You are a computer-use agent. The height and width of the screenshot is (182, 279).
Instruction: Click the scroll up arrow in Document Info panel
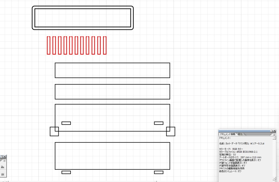(275, 138)
